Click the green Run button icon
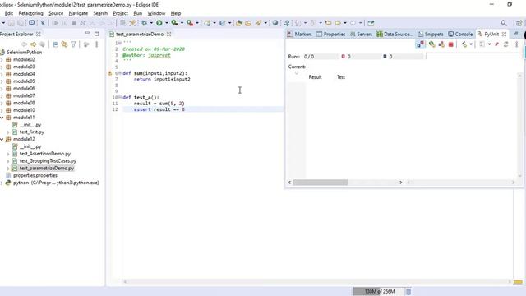526x296 pixels. 159,23
